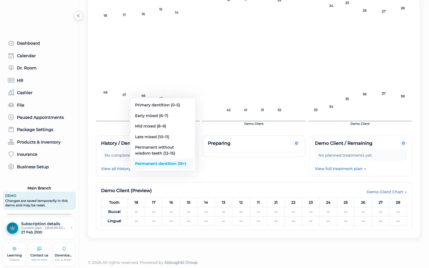Select Primary dentition (0–5) option
This screenshot has width=429, height=268.
click(163, 105)
